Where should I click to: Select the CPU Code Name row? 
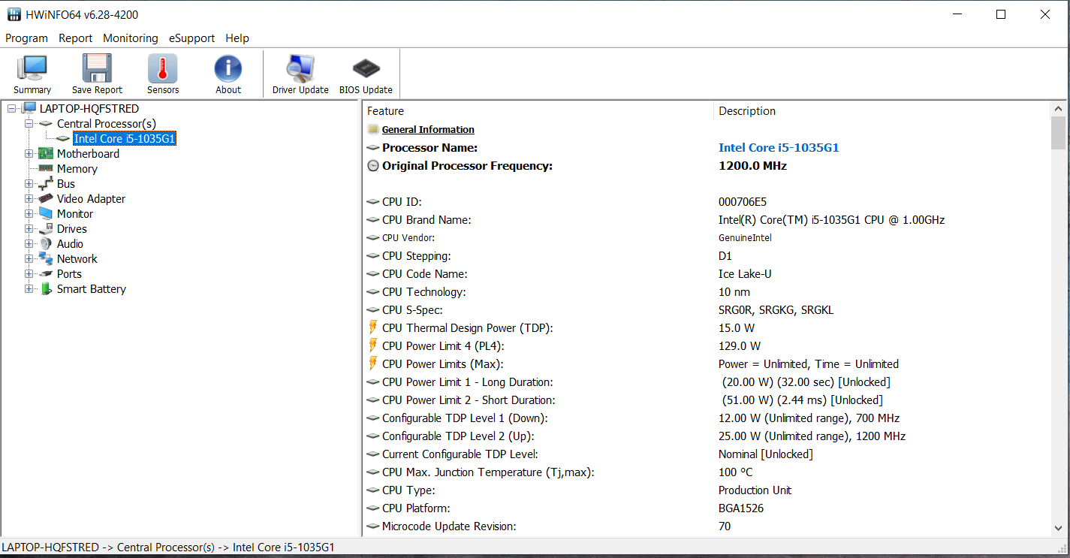[x=424, y=274]
